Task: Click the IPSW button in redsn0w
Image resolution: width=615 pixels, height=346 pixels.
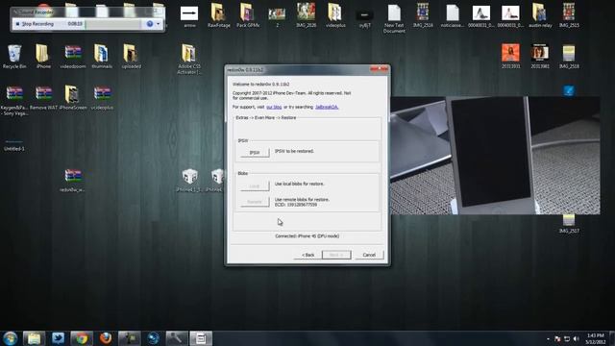Action: pos(255,152)
